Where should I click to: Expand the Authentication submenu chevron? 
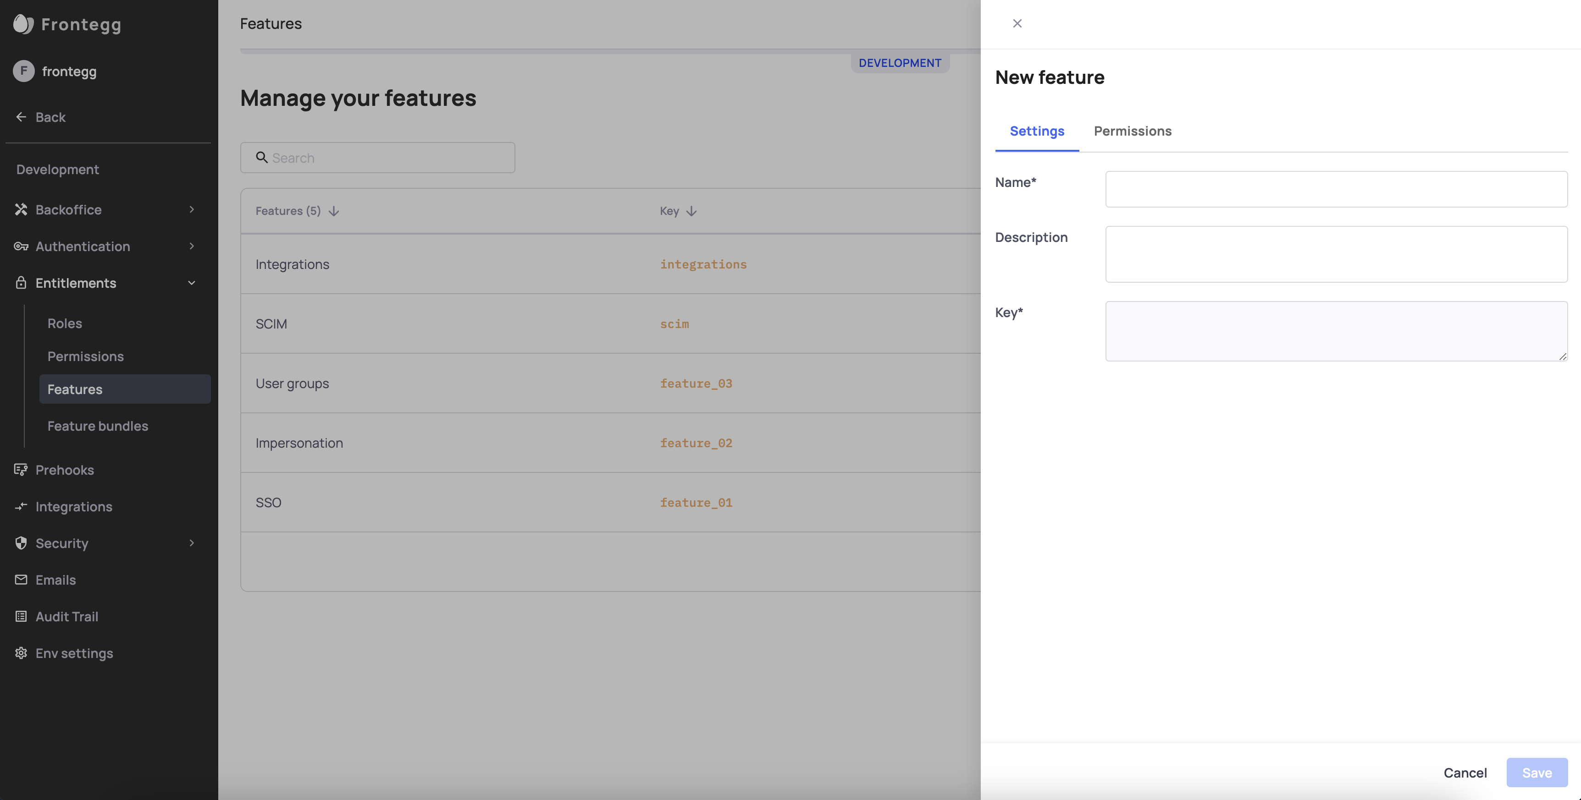(x=192, y=247)
